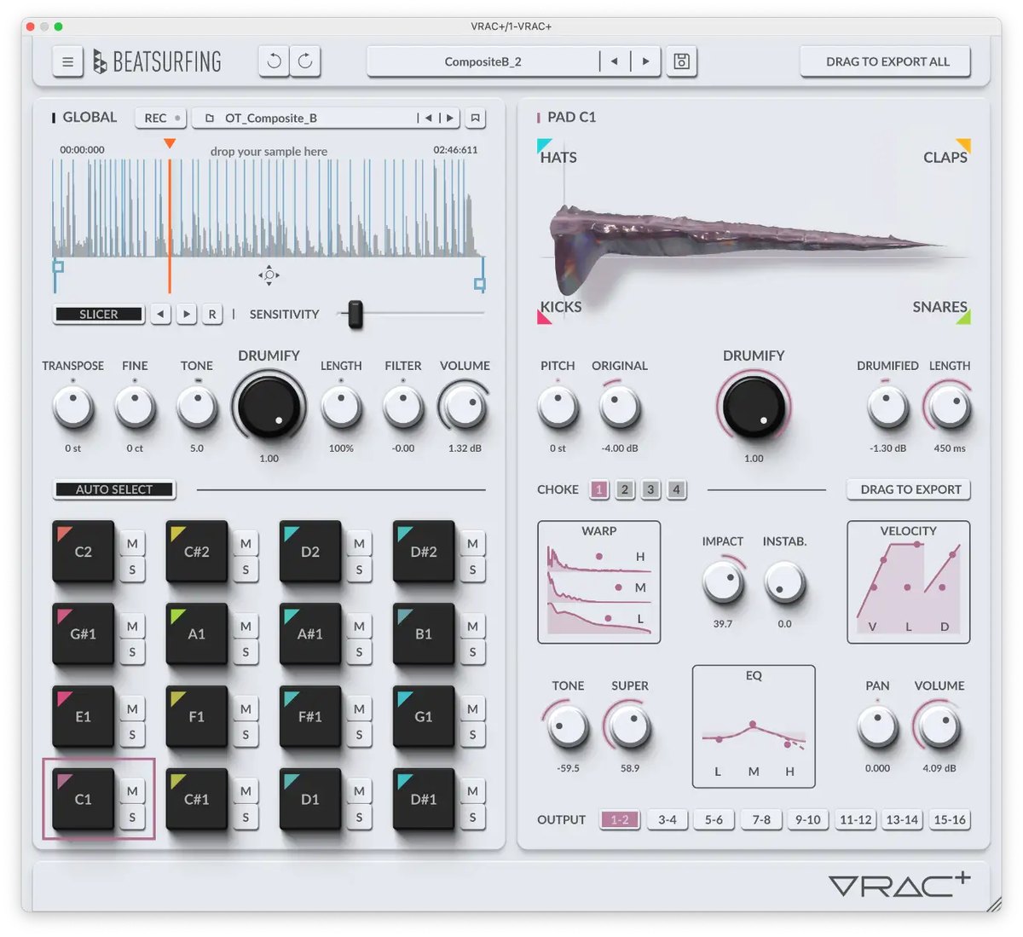Click the WARP H curve point
This screenshot has width=1023, height=937.
click(x=599, y=556)
